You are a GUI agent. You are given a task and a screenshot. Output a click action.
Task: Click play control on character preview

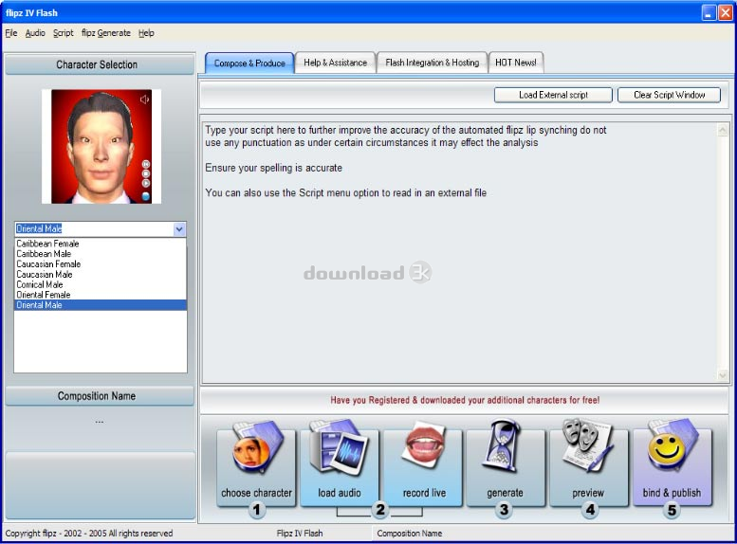coord(146,183)
